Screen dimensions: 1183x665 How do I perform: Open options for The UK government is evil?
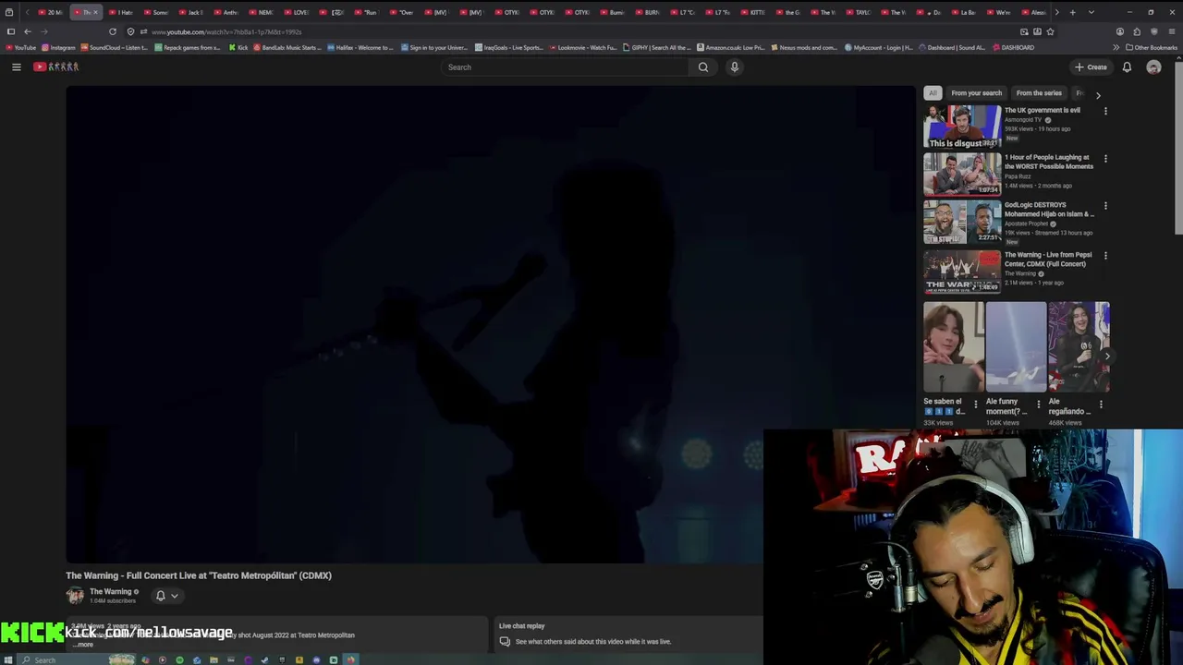tap(1105, 111)
